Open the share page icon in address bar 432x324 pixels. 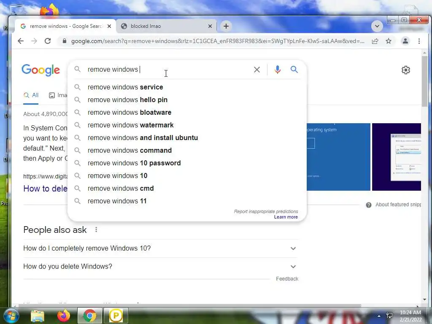(x=375, y=41)
